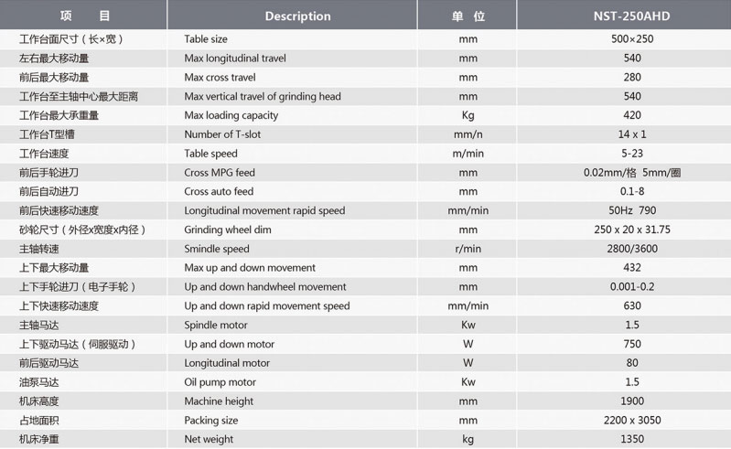Screen dimensions: 731x449
Task: Select the Number of T-slot row
Action: [x=366, y=134]
